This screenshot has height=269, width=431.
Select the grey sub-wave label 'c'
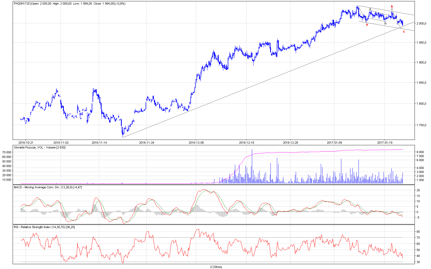tap(392, 9)
